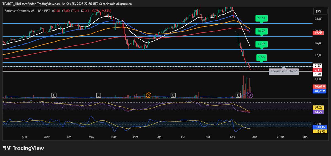This screenshot has height=156, width=331.
Task: Click the 24,00 price scale tick
Action: [x=318, y=19]
